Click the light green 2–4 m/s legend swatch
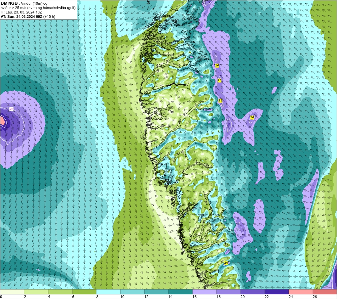The width and height of the screenshot is (337, 299). [x=36, y=292]
